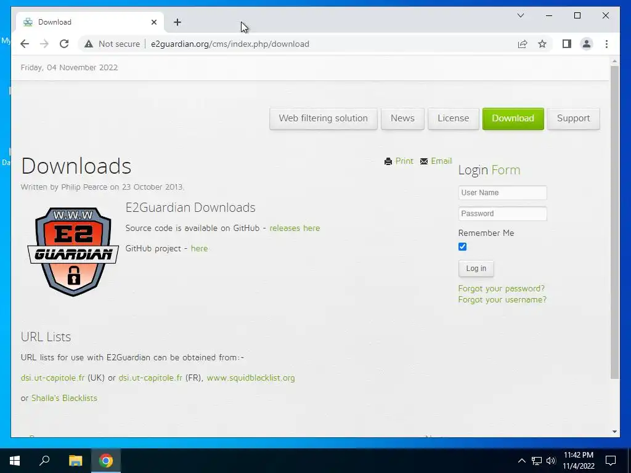
Task: Open the network status tray icon
Action: point(537,461)
